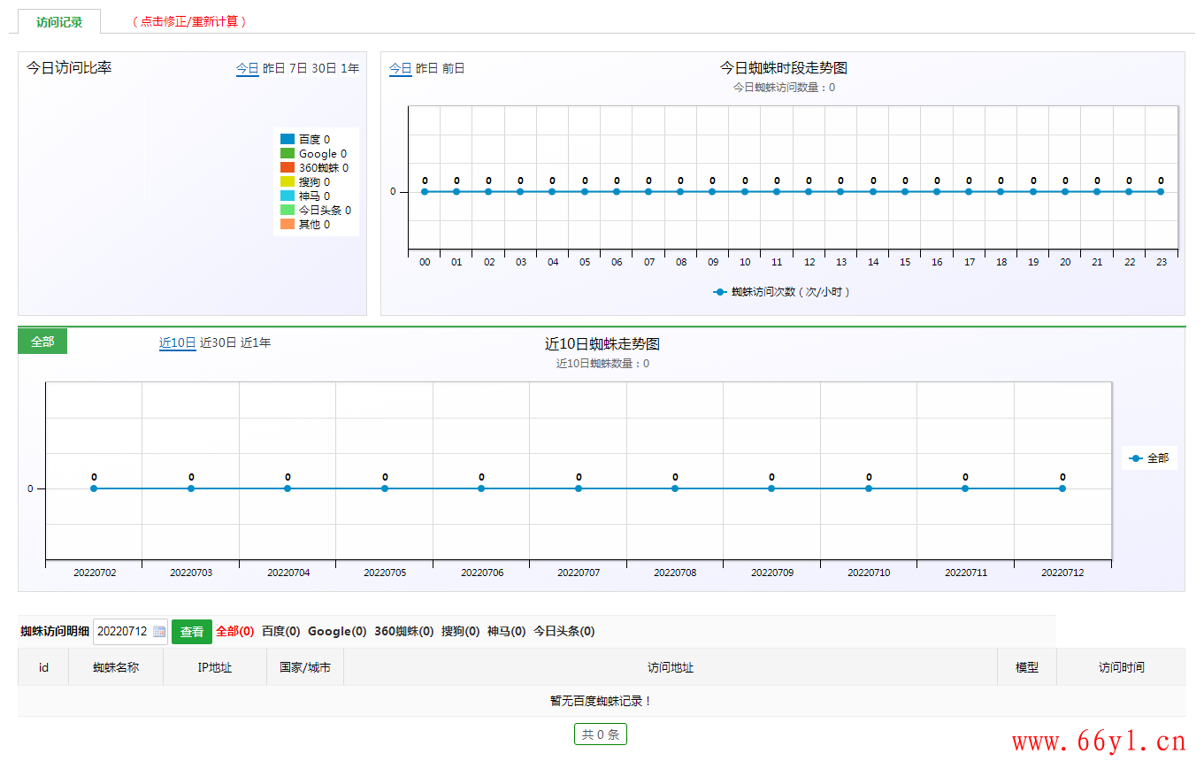Screen dimensions: 1204x769
Task: Open the calendar icon in date field
Action: (x=159, y=632)
